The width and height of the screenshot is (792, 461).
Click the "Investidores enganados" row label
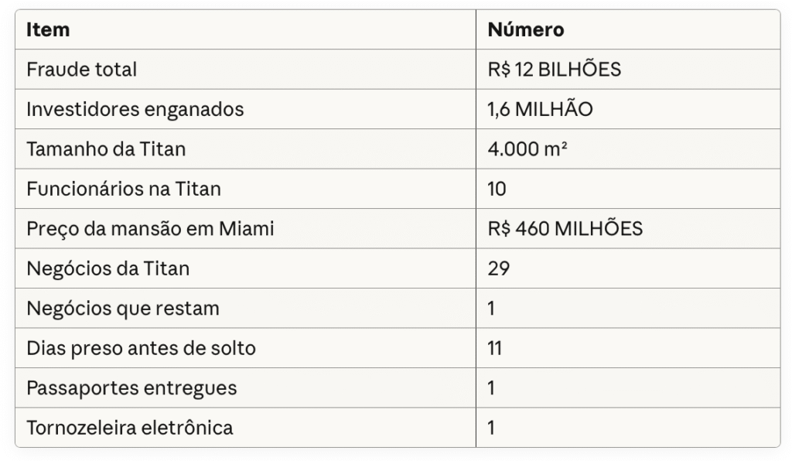click(135, 110)
